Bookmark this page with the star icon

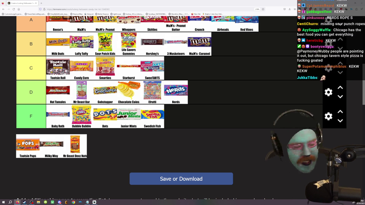263,9
